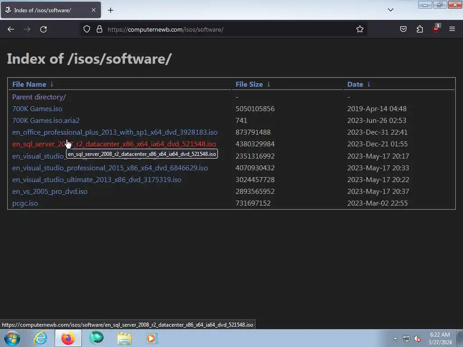Open the muted volume tray icon

pos(417,339)
